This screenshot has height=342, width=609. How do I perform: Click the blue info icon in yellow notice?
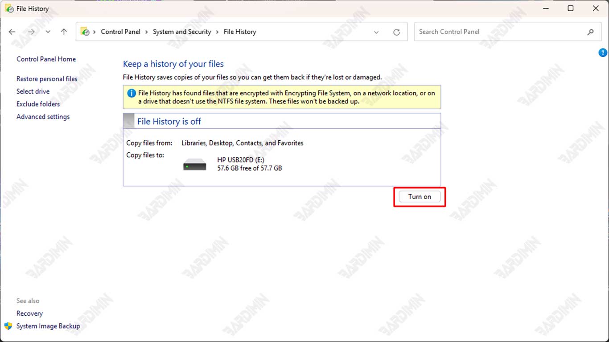tap(132, 93)
